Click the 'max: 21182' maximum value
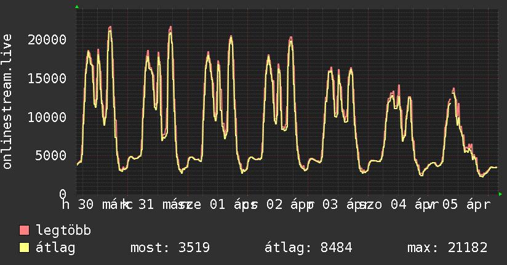This screenshot has width=507, height=265. click(x=447, y=248)
